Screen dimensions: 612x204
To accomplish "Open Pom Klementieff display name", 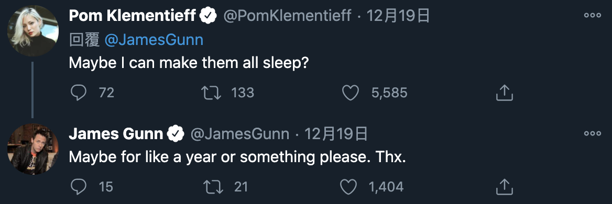I will [x=133, y=16].
